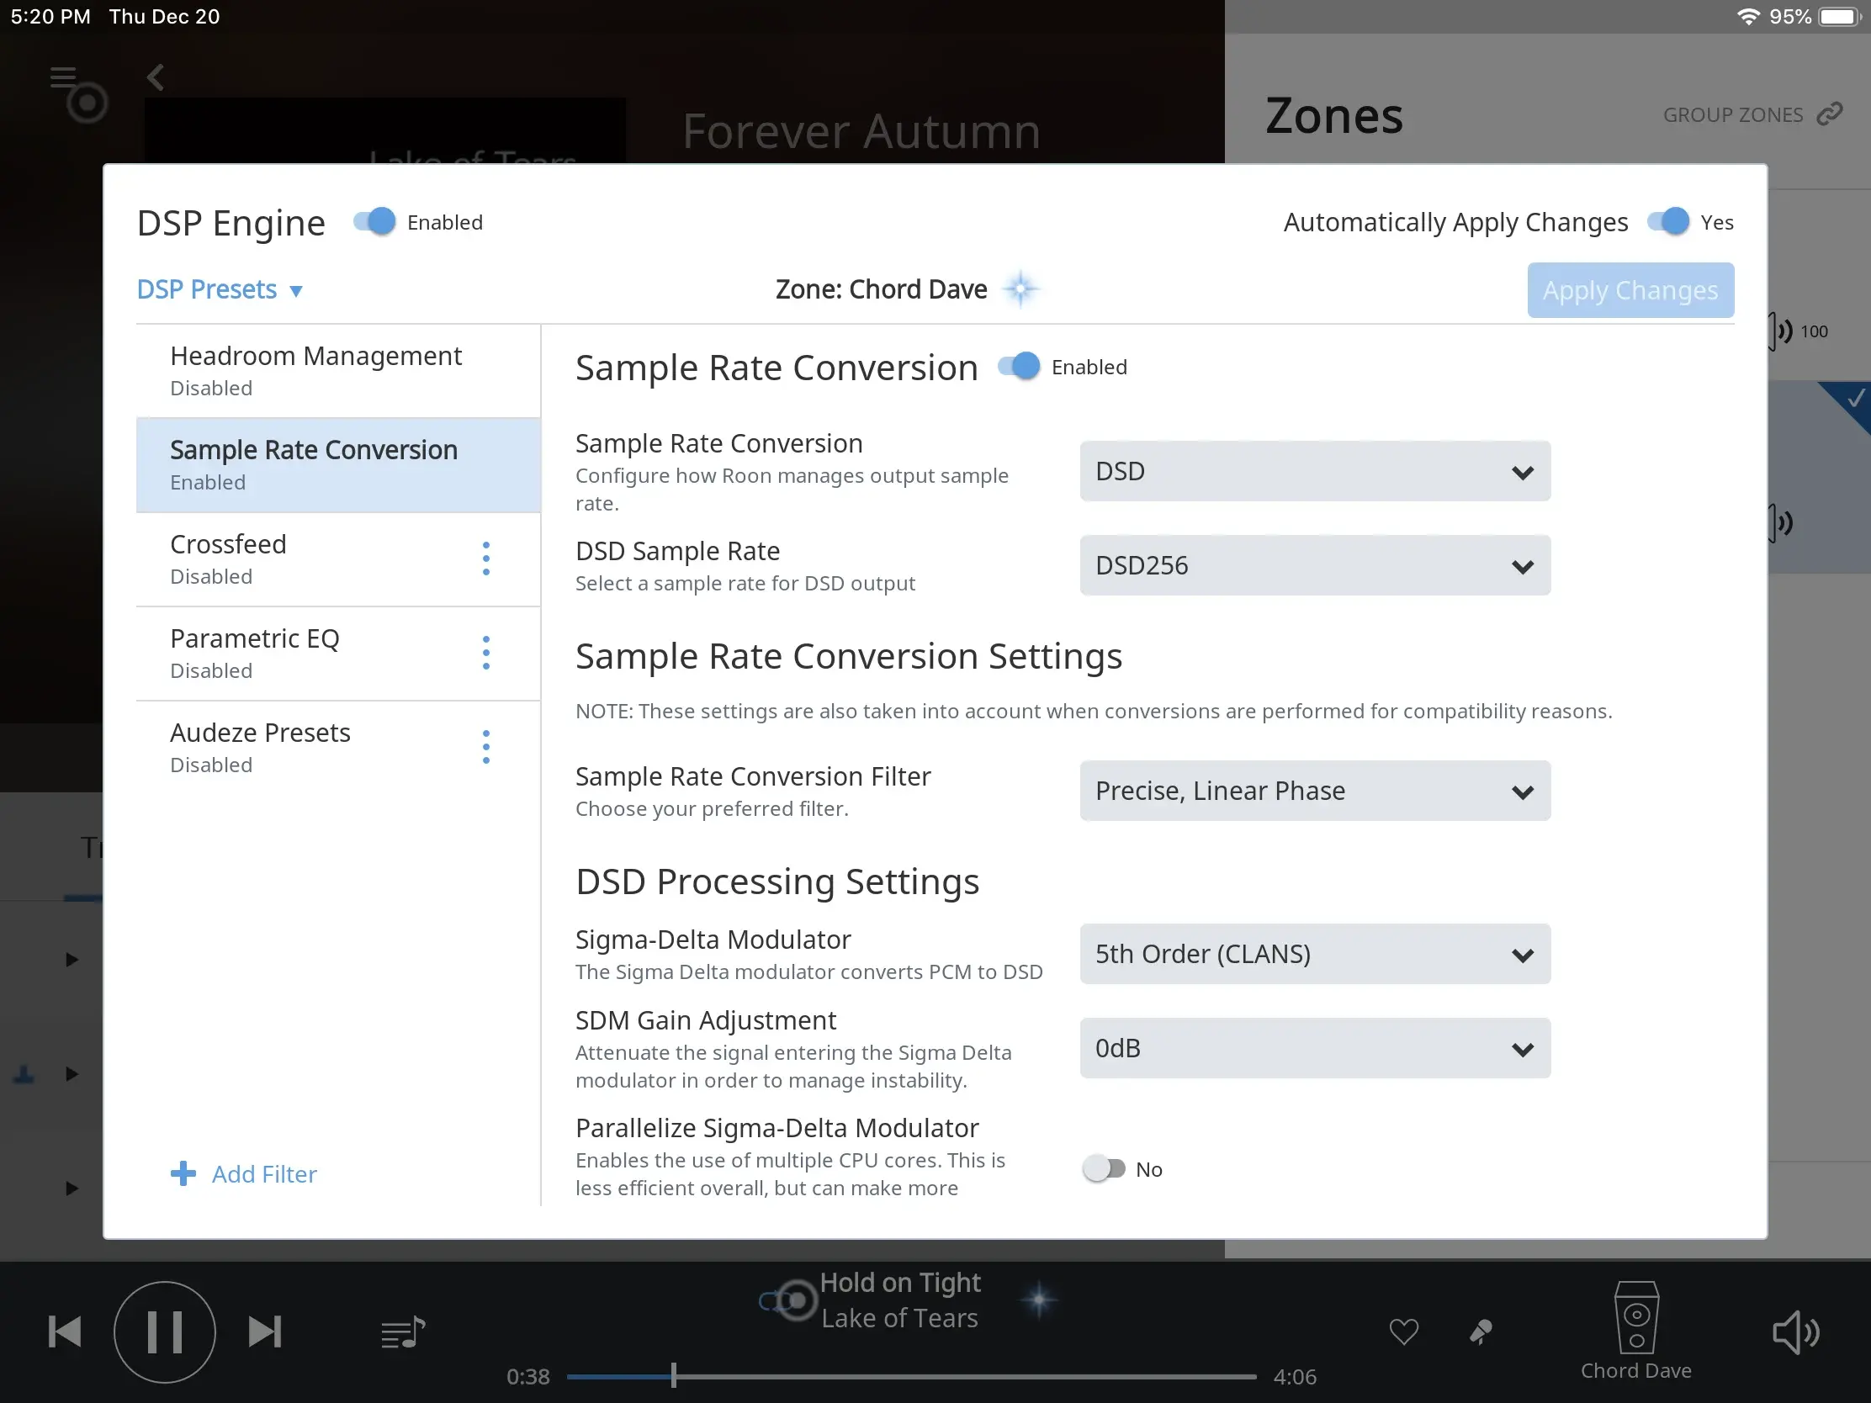1871x1403 pixels.
Task: Open the Sample Rate Conversion DSD dropdown
Action: (x=1314, y=471)
